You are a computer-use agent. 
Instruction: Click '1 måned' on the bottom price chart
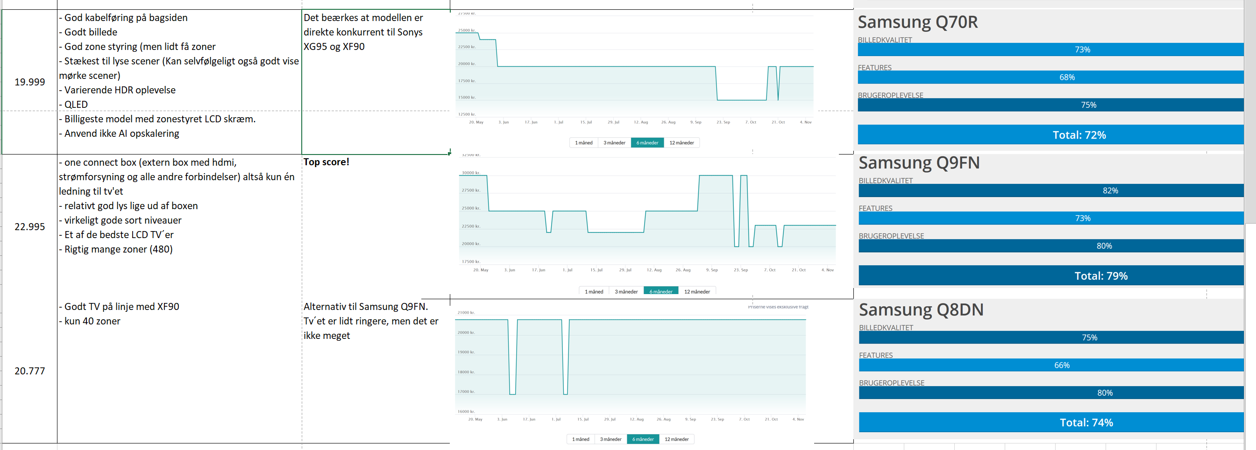(x=580, y=439)
